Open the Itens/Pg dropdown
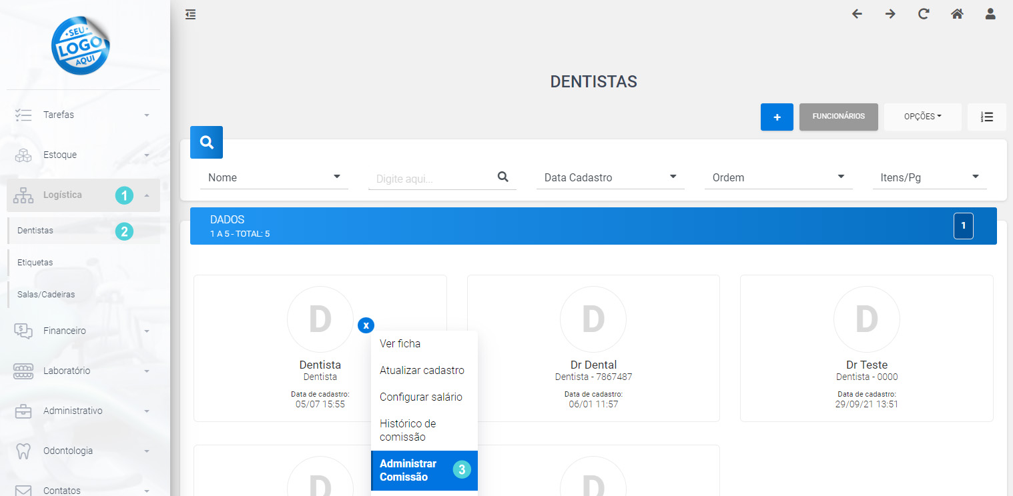 (x=930, y=177)
